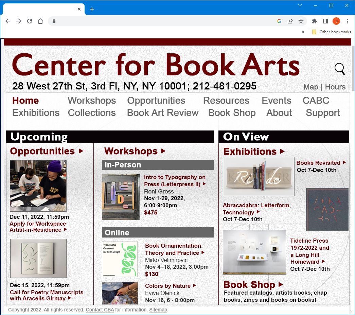Open site search magnifying glass
Viewport: 355px width, 315px height.
click(x=340, y=69)
